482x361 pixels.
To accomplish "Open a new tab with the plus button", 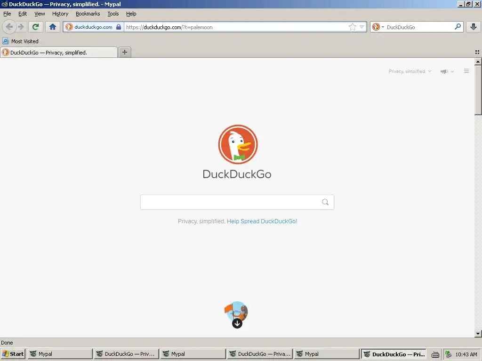I will [124, 52].
